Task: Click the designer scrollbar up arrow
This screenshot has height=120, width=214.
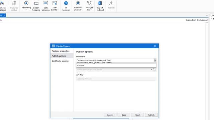Action: [x=207, y=24]
